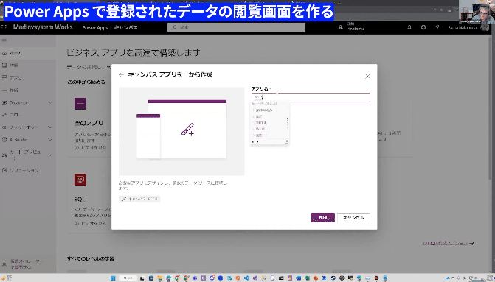Expand the カード (プレビュー) navigation section
The image size is (495, 282).
50,155
